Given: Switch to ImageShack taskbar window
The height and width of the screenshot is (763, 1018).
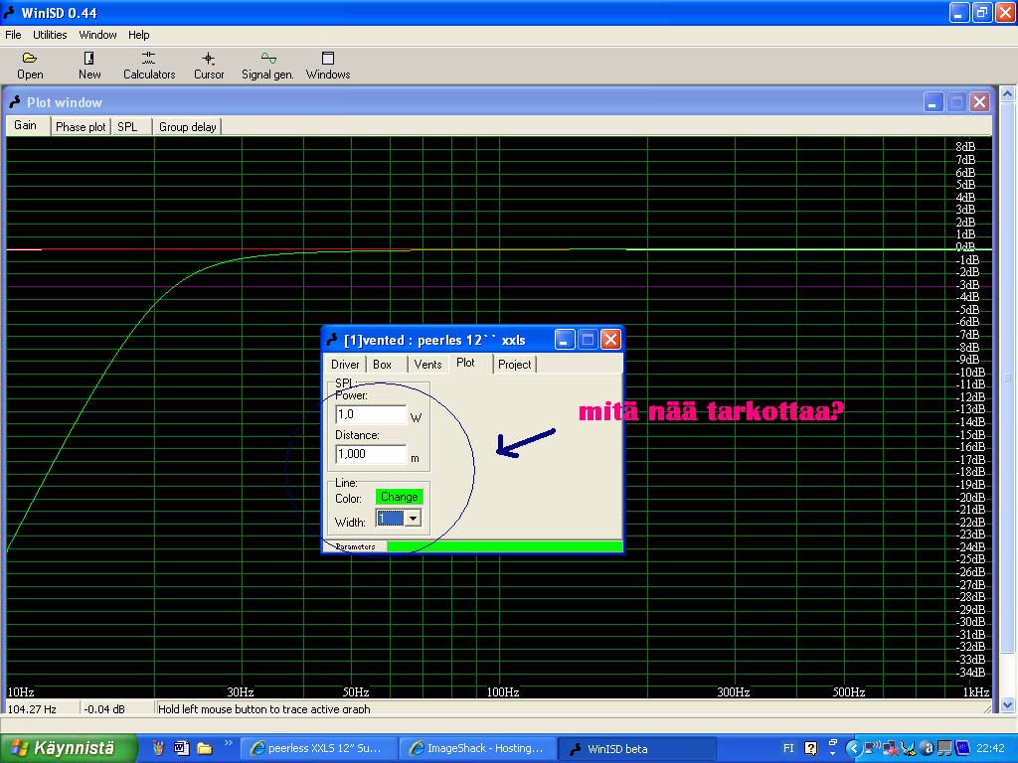Looking at the screenshot, I should 476,748.
